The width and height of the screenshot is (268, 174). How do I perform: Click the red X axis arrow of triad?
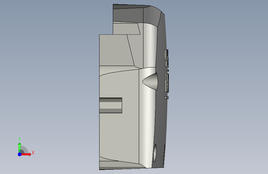[26, 154]
